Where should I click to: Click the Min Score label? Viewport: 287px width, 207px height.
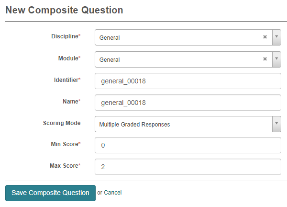click(64, 144)
